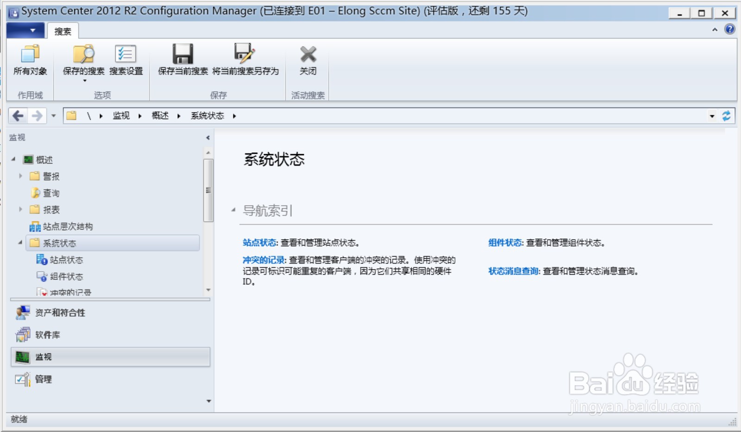Viewport: 741px width, 432px height.
Task: Expand the 警报 tree node
Action: click(x=20, y=176)
